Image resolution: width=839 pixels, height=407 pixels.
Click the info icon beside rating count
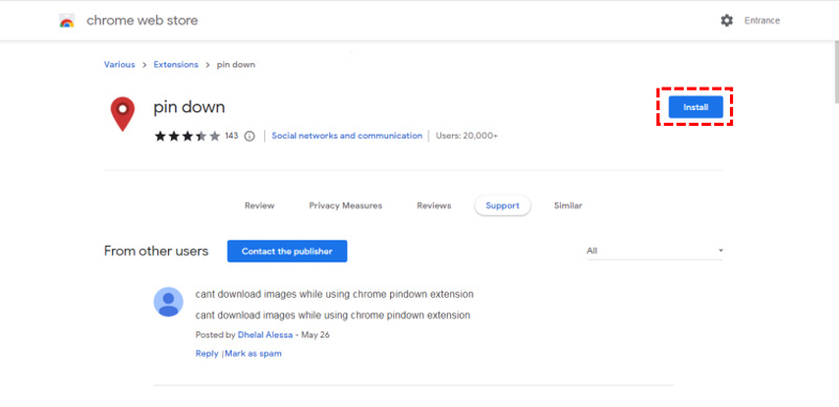tap(250, 136)
